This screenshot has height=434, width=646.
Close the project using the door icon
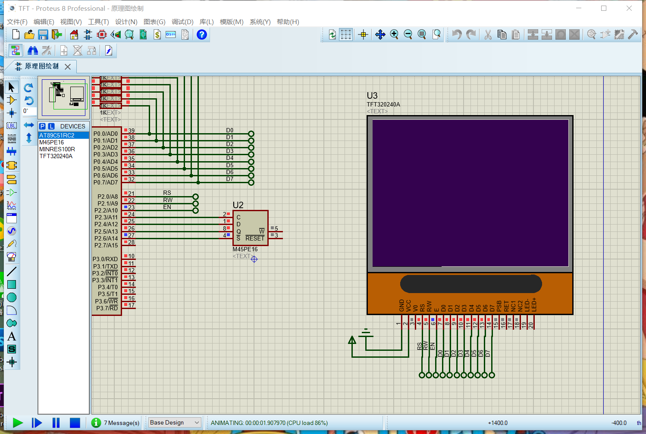(57, 34)
